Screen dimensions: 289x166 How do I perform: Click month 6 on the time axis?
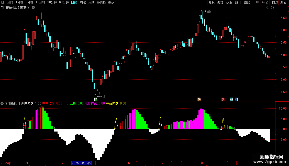tap(129, 163)
